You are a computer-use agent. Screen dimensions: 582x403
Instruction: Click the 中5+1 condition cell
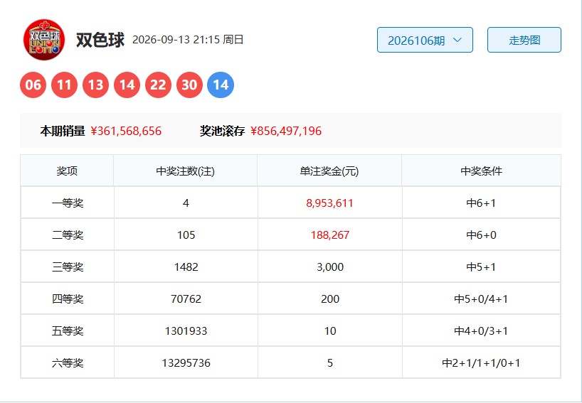tap(482, 267)
